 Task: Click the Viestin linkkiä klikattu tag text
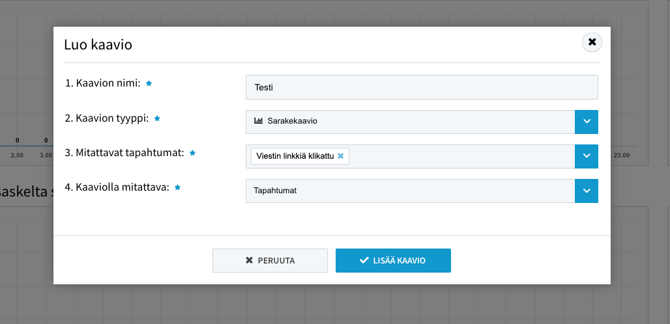pos(295,156)
